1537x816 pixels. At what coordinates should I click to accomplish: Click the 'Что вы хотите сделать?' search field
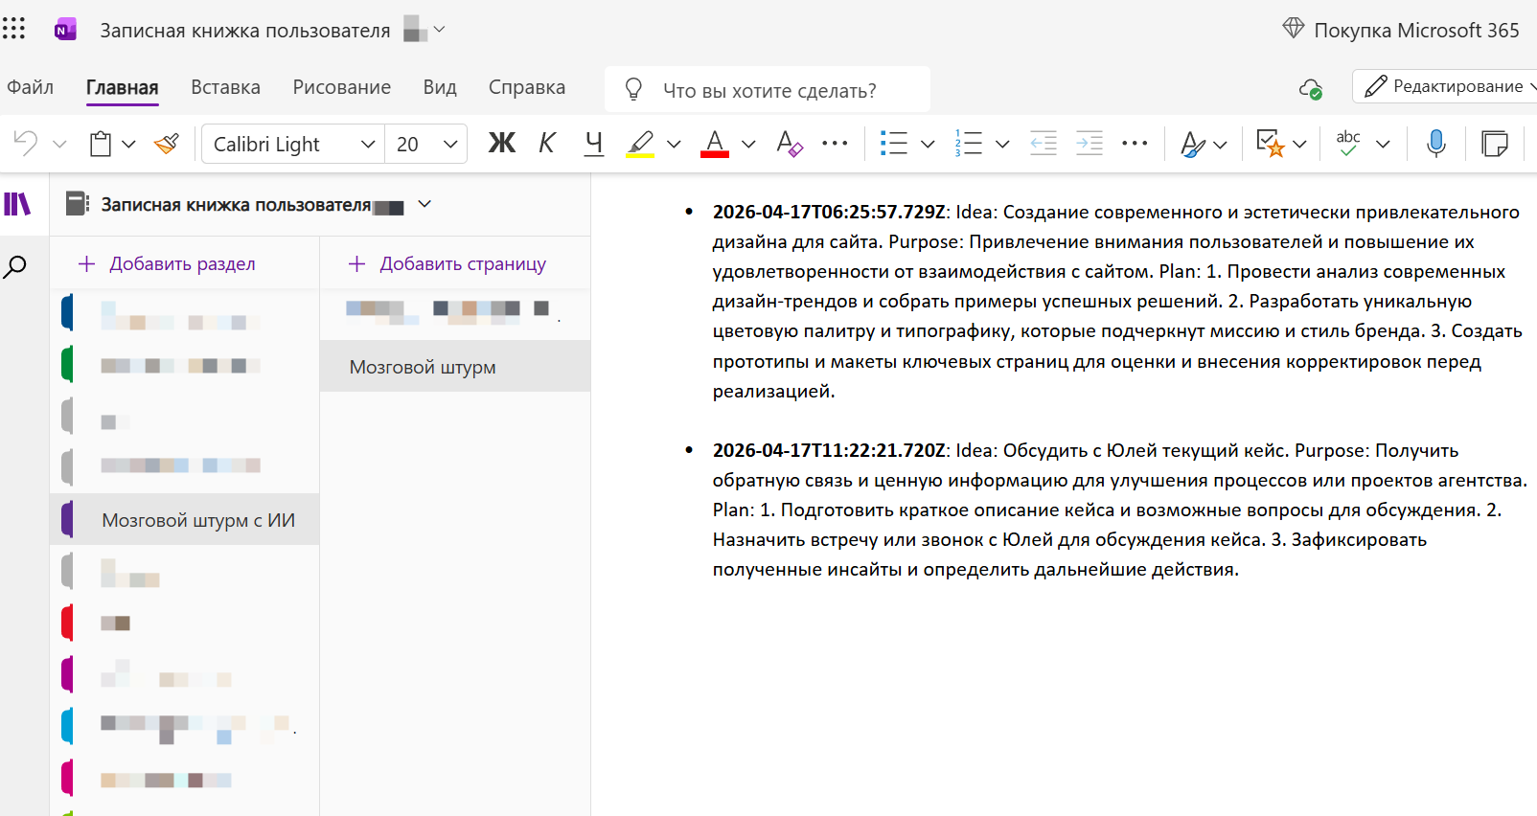[768, 90]
